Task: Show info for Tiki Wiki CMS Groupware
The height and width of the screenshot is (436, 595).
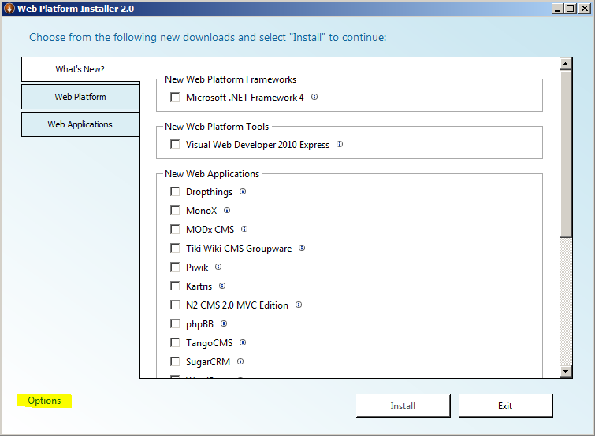Action: (x=302, y=248)
